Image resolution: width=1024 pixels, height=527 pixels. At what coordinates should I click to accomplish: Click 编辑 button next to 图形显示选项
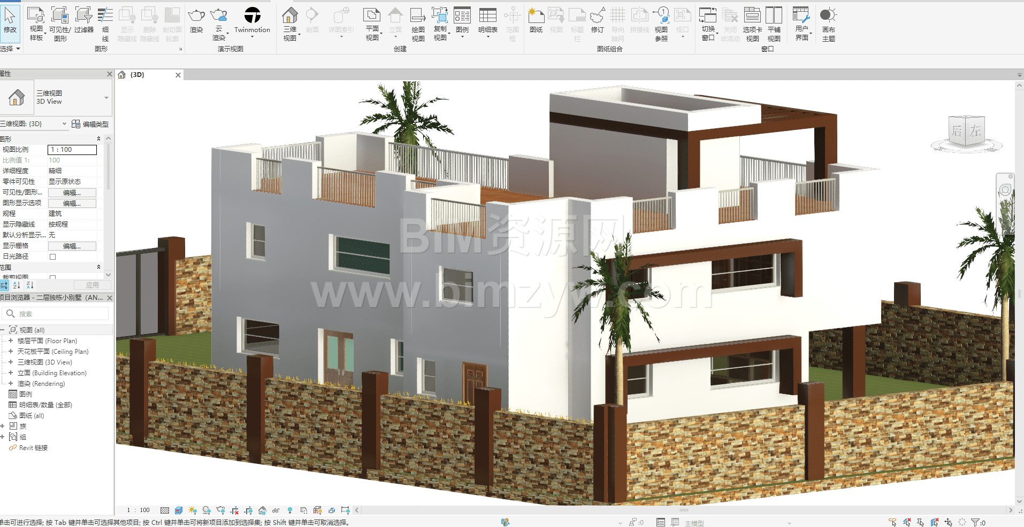pyautogui.click(x=72, y=203)
